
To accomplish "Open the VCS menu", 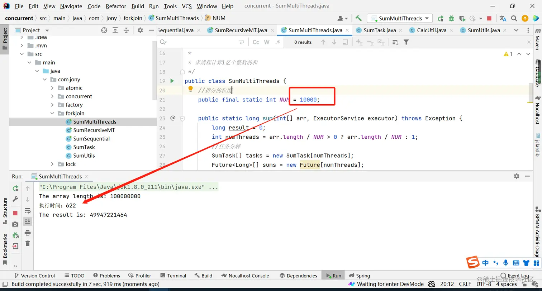I will pyautogui.click(x=187, y=6).
